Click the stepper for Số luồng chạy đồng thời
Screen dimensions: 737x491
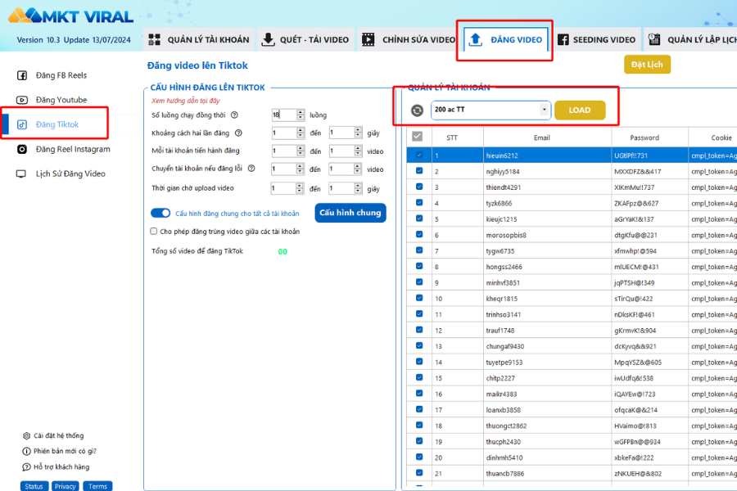coord(301,115)
